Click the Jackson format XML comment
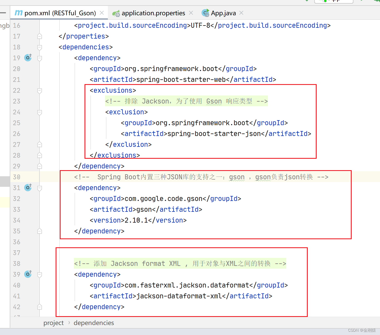The height and width of the screenshot is (335, 380). click(180, 263)
